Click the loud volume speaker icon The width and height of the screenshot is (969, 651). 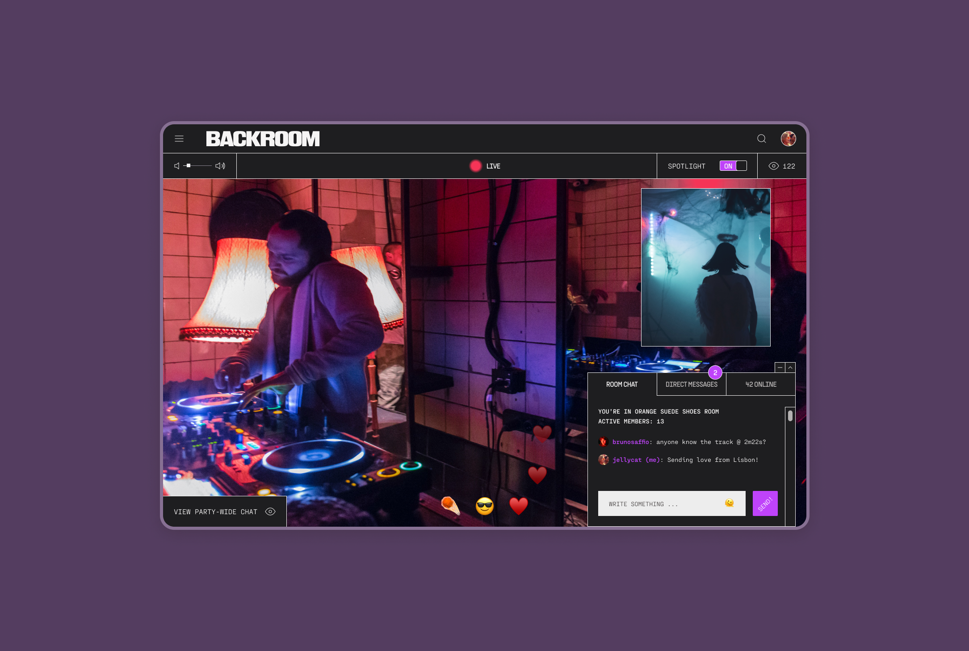tap(220, 166)
